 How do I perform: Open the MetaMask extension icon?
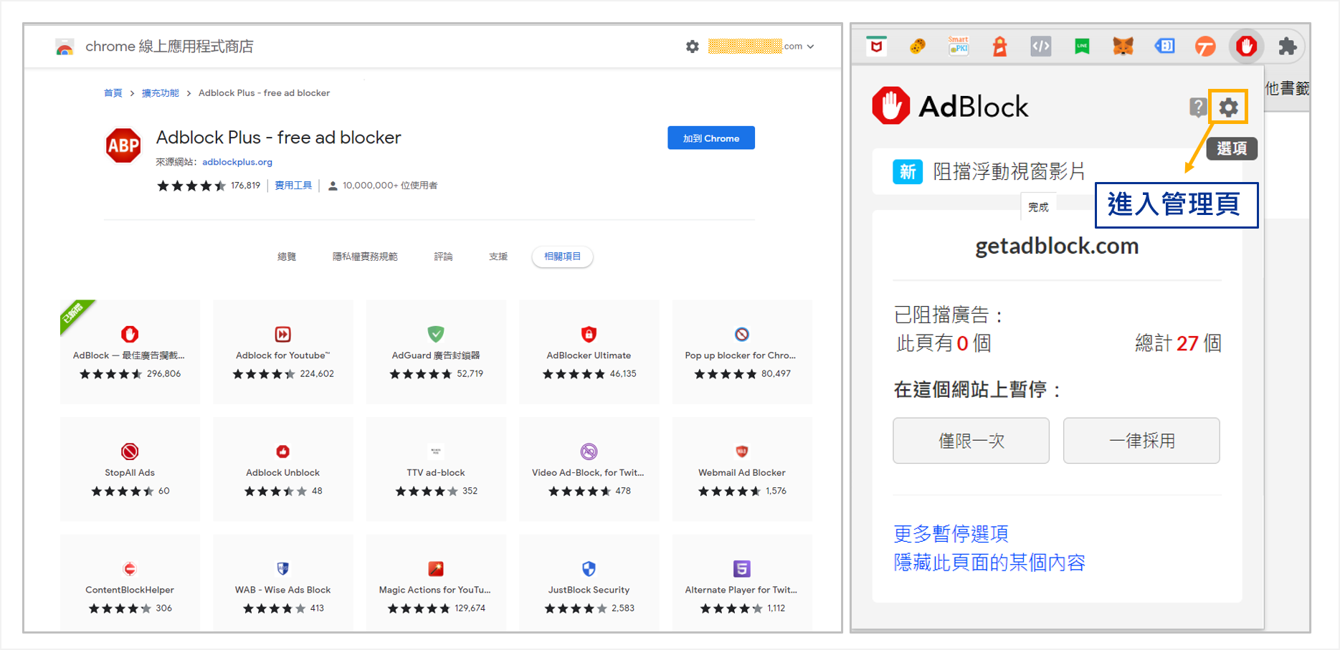pos(1123,46)
